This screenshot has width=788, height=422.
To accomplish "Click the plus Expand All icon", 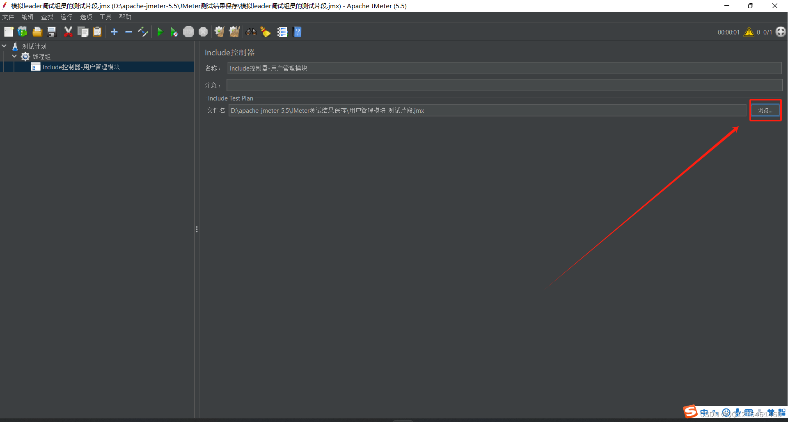I will coord(115,32).
